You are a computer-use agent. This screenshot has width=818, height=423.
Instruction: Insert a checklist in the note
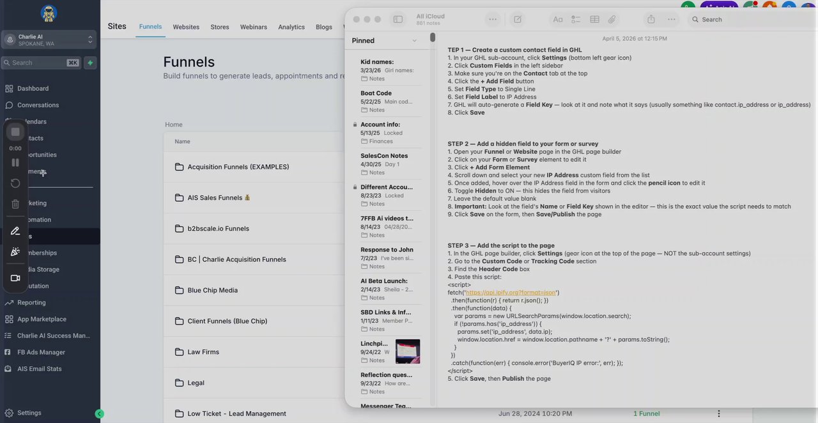[576, 19]
